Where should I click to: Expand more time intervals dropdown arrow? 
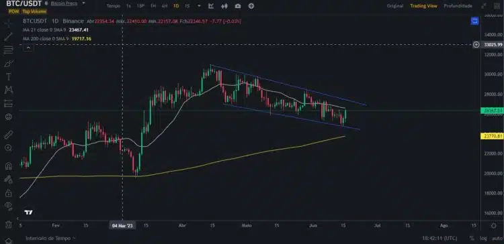pos(199,6)
